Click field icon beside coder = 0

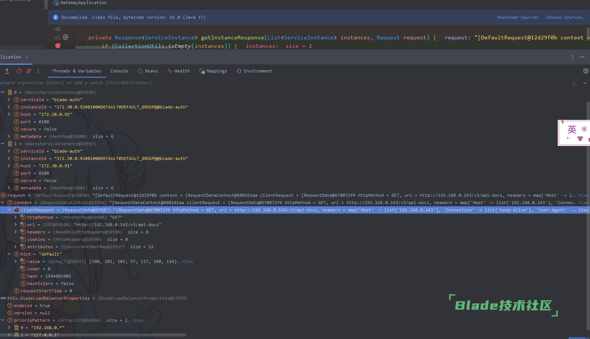(x=23, y=269)
